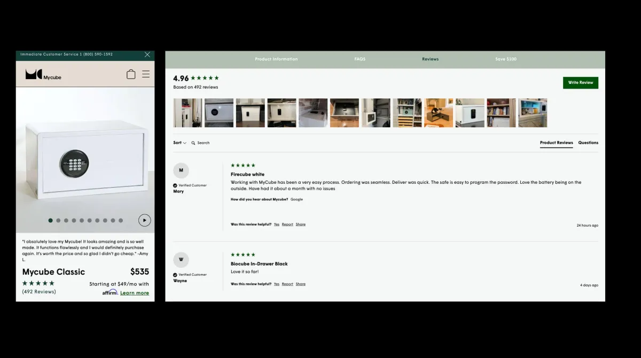Go to the Reviews tab in the green bar
This screenshot has width=641, height=358.
point(431,59)
